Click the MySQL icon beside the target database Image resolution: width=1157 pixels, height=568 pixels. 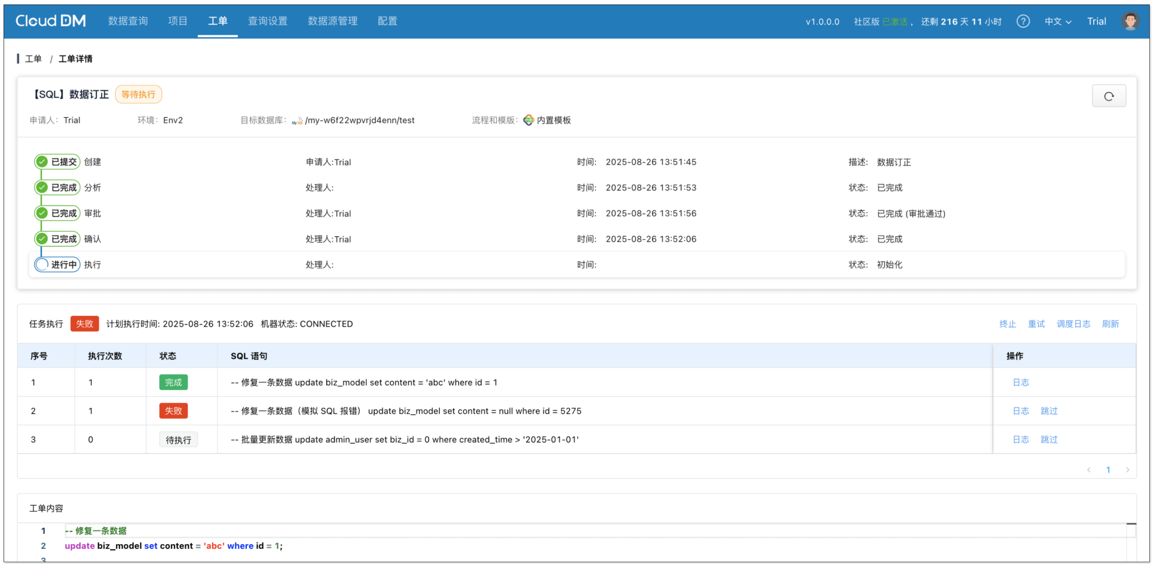[x=296, y=121]
